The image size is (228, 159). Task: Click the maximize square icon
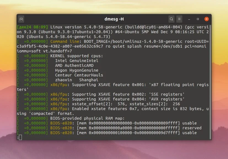(x=197, y=19)
